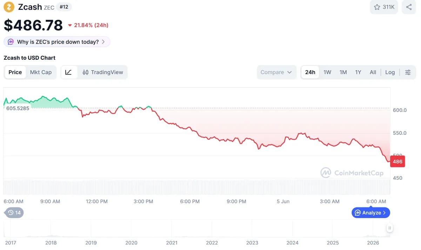The height and width of the screenshot is (250, 421).
Task: Switch to line chart icon view
Action: tap(69, 72)
